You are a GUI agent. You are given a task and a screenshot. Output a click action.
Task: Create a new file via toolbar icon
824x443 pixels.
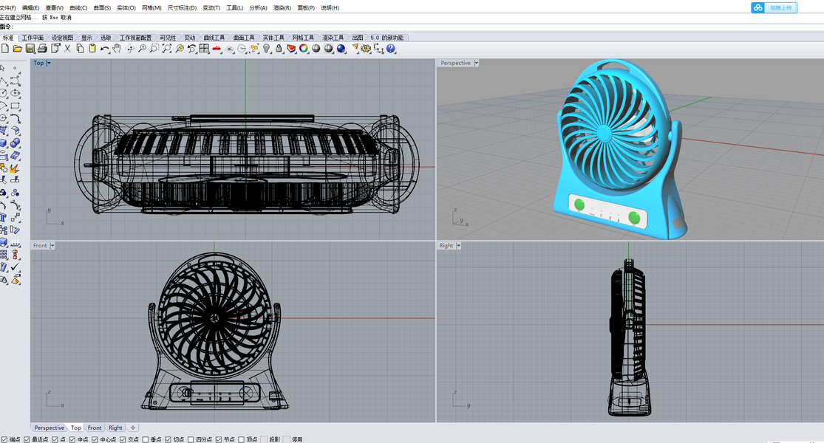click(x=5, y=48)
